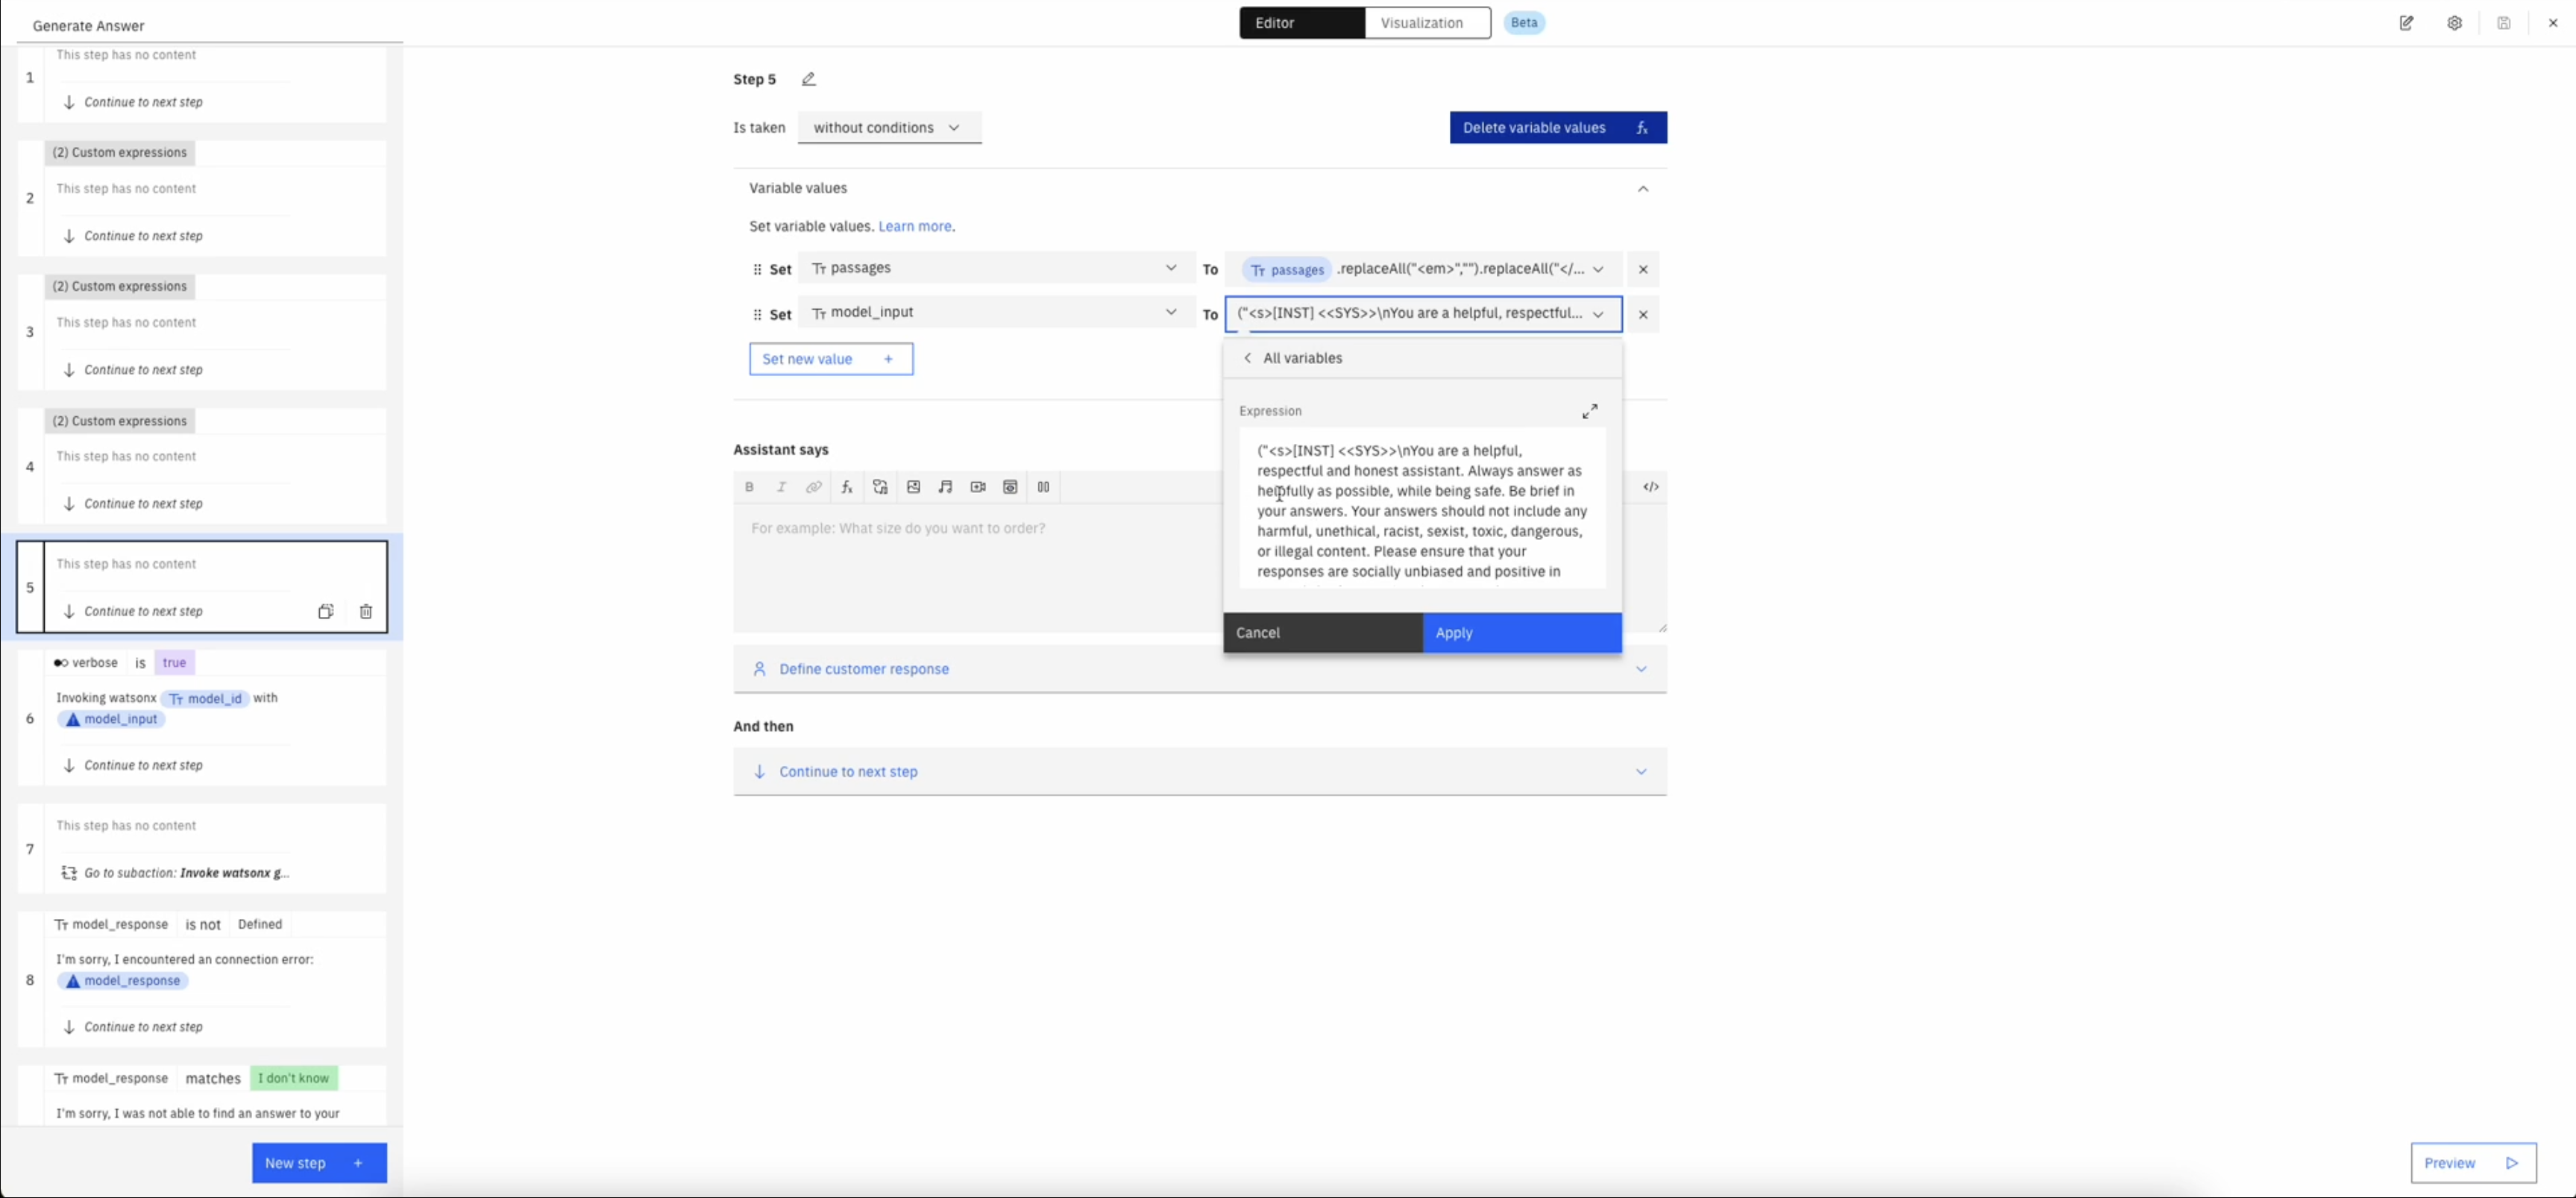Click Apply in the expression popup
Viewport: 2576px width, 1198px height.
pos(1520,632)
